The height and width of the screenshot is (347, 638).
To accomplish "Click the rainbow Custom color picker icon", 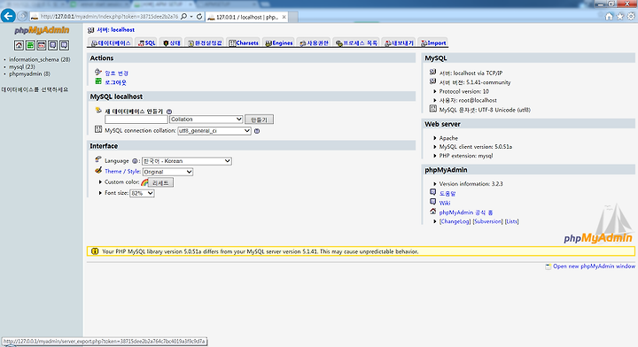I will coord(144,182).
